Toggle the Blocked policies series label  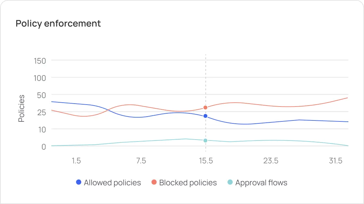pos(188,183)
